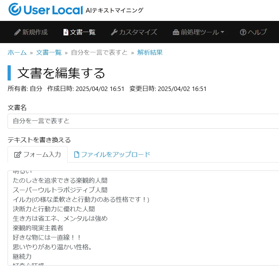Click the toolbox icon beside 前処理ツール
279x270 pixels.
176,32
